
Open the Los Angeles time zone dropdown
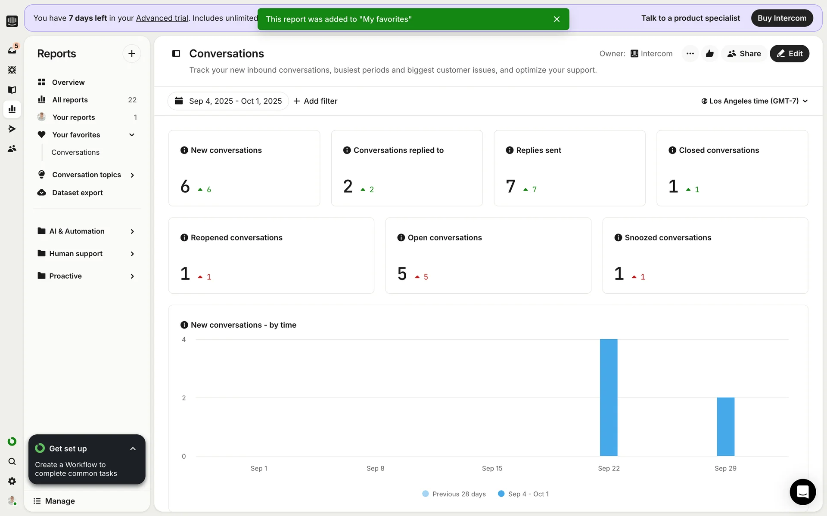[x=754, y=101]
